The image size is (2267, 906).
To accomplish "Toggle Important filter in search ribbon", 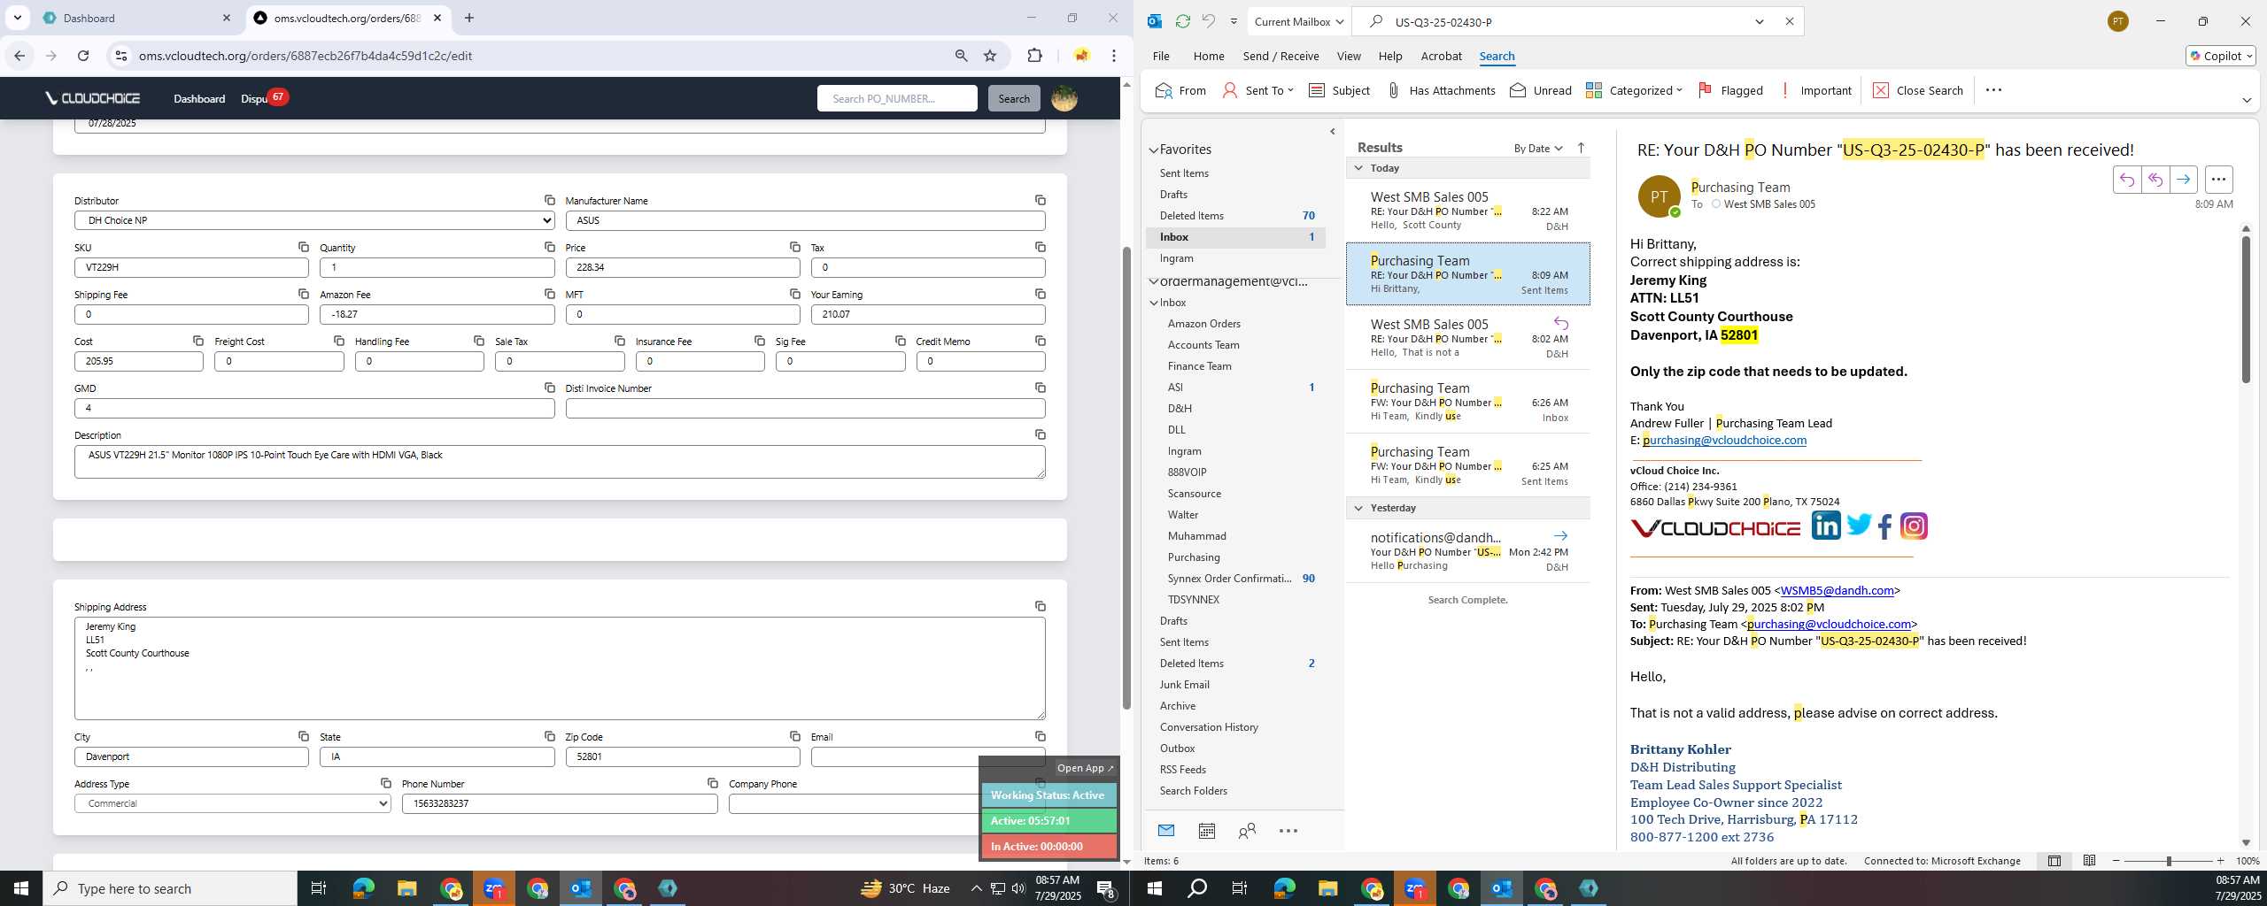I will tap(1815, 90).
